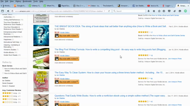The width and height of the screenshot is (190, 106).
Task: Open The Blog Post Writing Formula title link
Action: pos(111,49)
